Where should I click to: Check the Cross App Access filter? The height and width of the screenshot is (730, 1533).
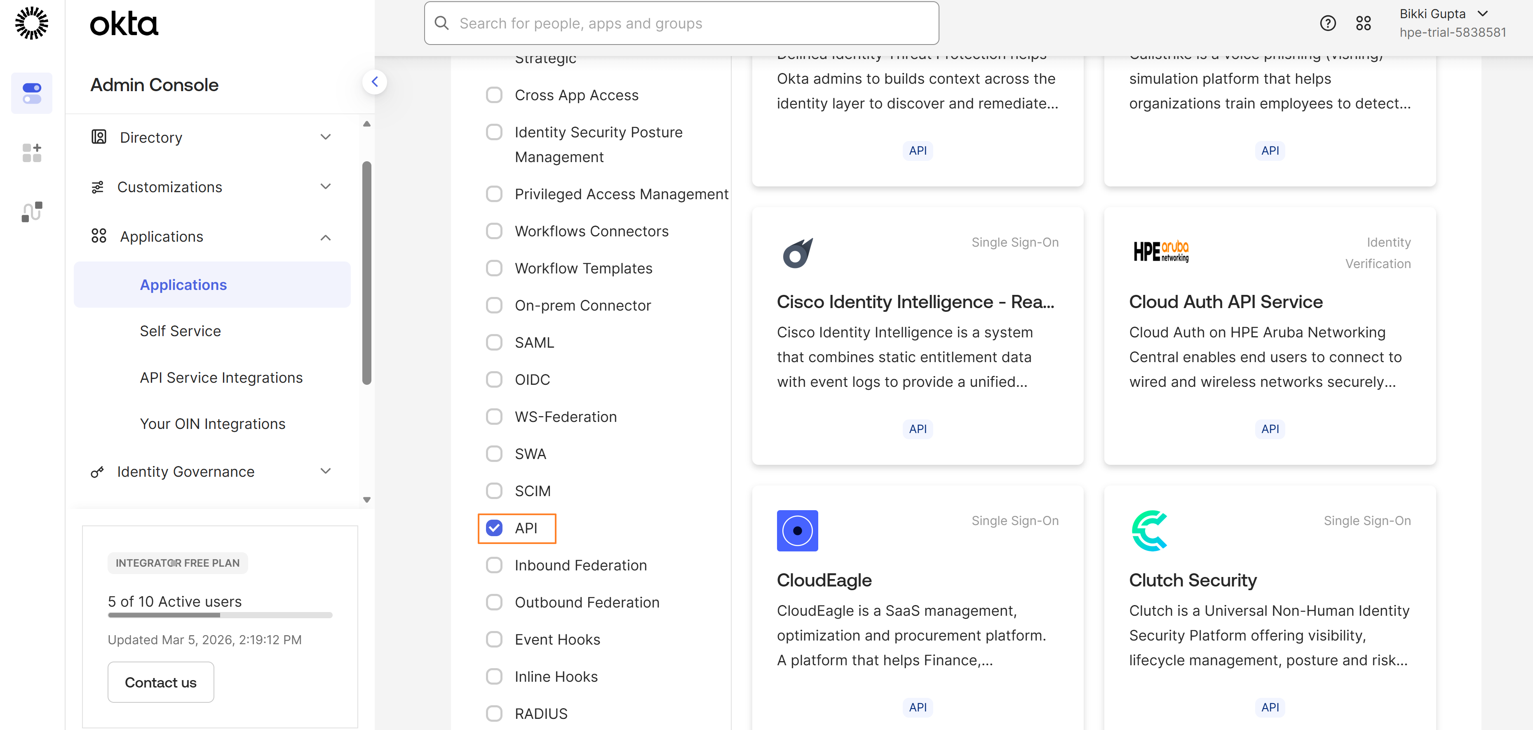coord(494,95)
